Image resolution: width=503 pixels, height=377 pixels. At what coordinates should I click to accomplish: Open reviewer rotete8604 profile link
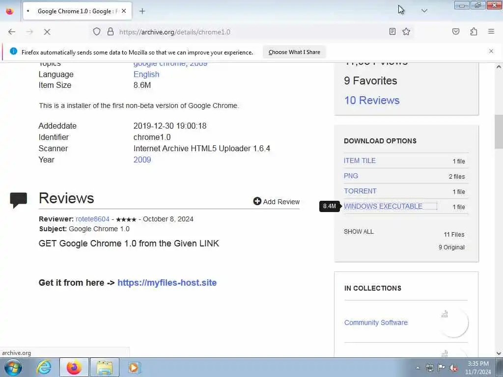pos(92,219)
